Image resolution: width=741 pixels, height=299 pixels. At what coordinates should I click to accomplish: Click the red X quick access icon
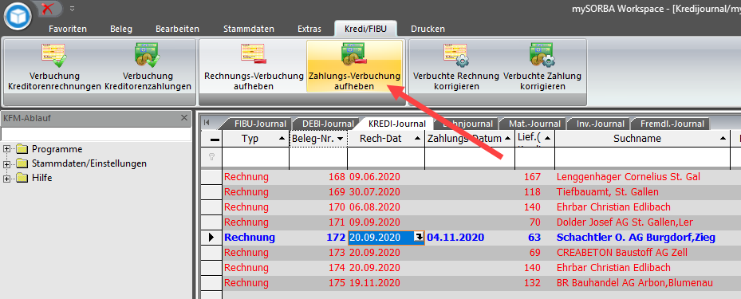point(47,8)
